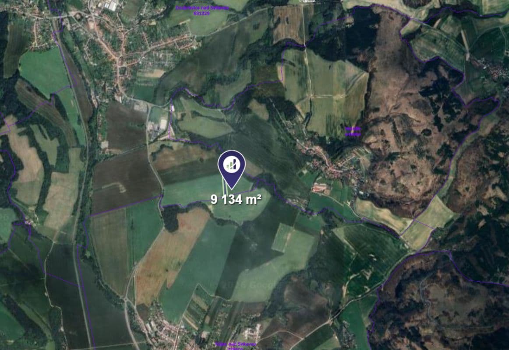Select the small dark forest patch south of the parcel
This screenshot has width=509, height=350.
click(171, 218)
